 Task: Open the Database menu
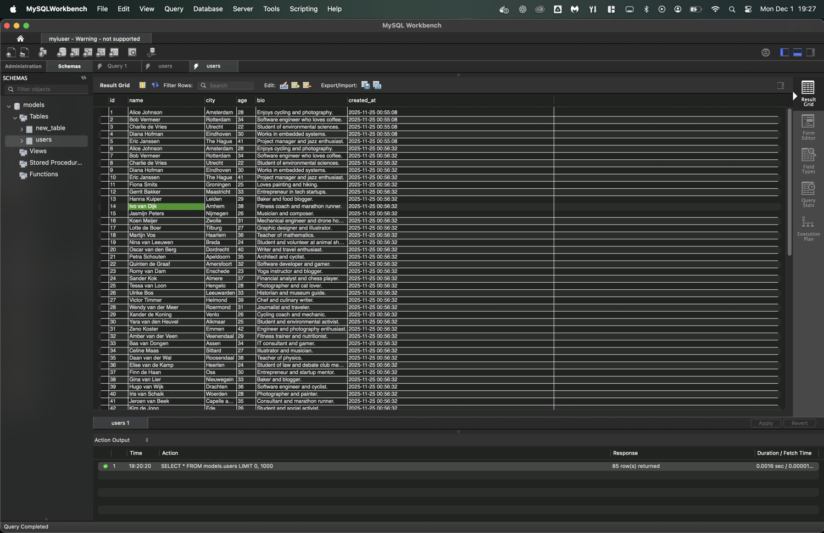coord(208,9)
